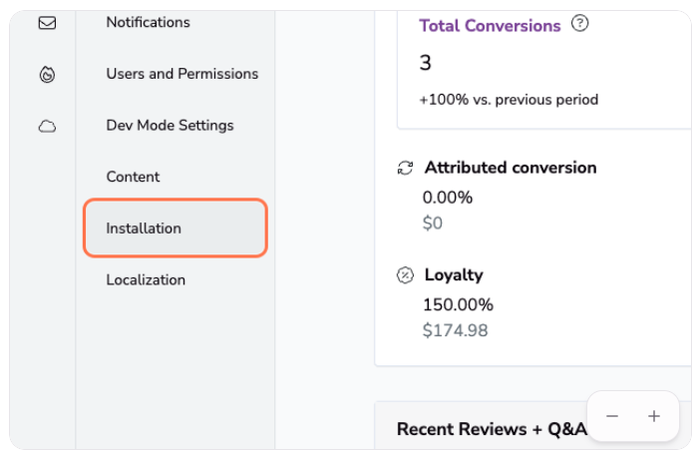Go to Users and Permissions
This screenshot has width=699, height=458.
click(x=181, y=74)
